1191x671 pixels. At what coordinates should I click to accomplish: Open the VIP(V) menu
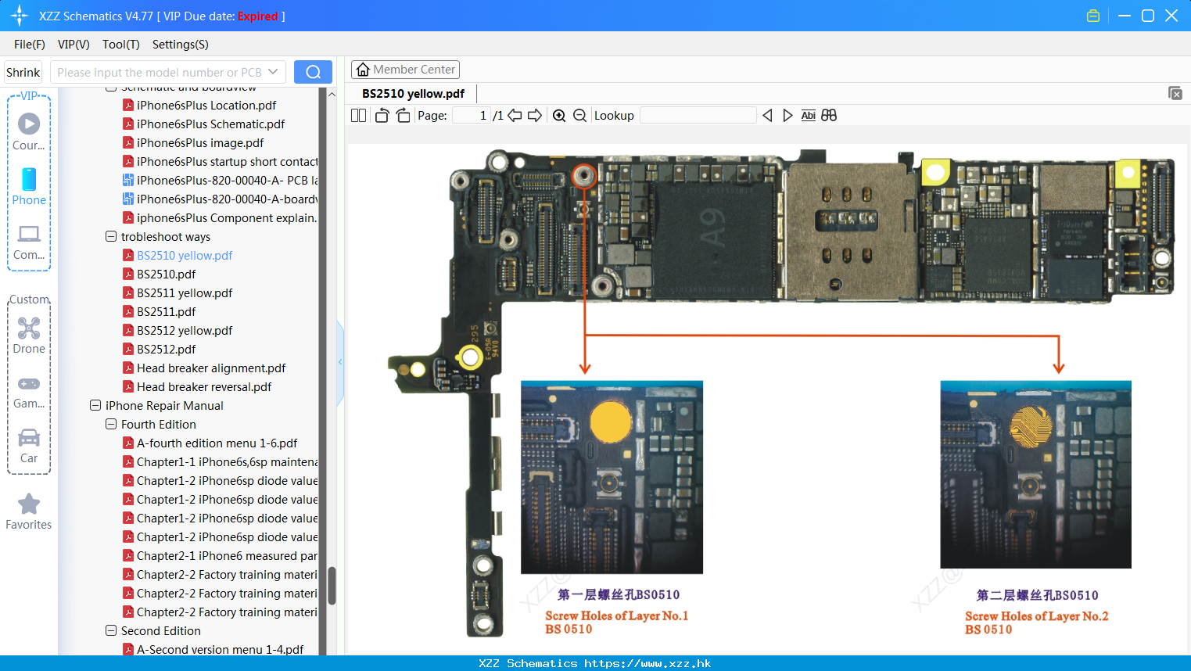pos(74,45)
